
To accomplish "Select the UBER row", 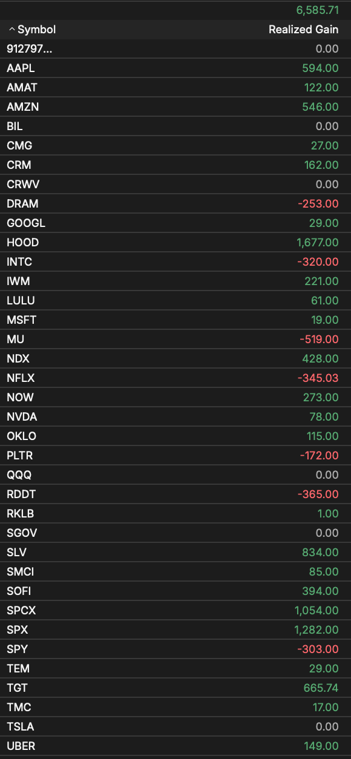I will [175, 746].
